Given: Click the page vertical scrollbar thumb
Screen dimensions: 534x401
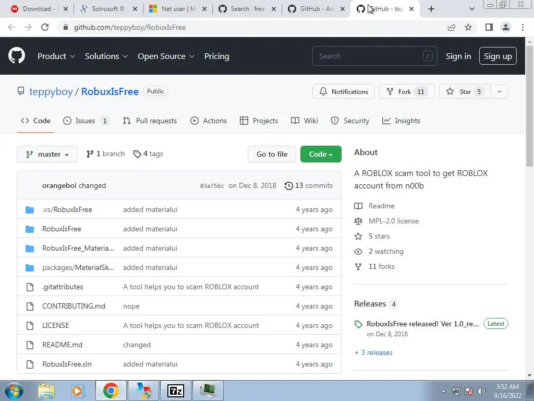Looking at the screenshot, I should 530,105.
